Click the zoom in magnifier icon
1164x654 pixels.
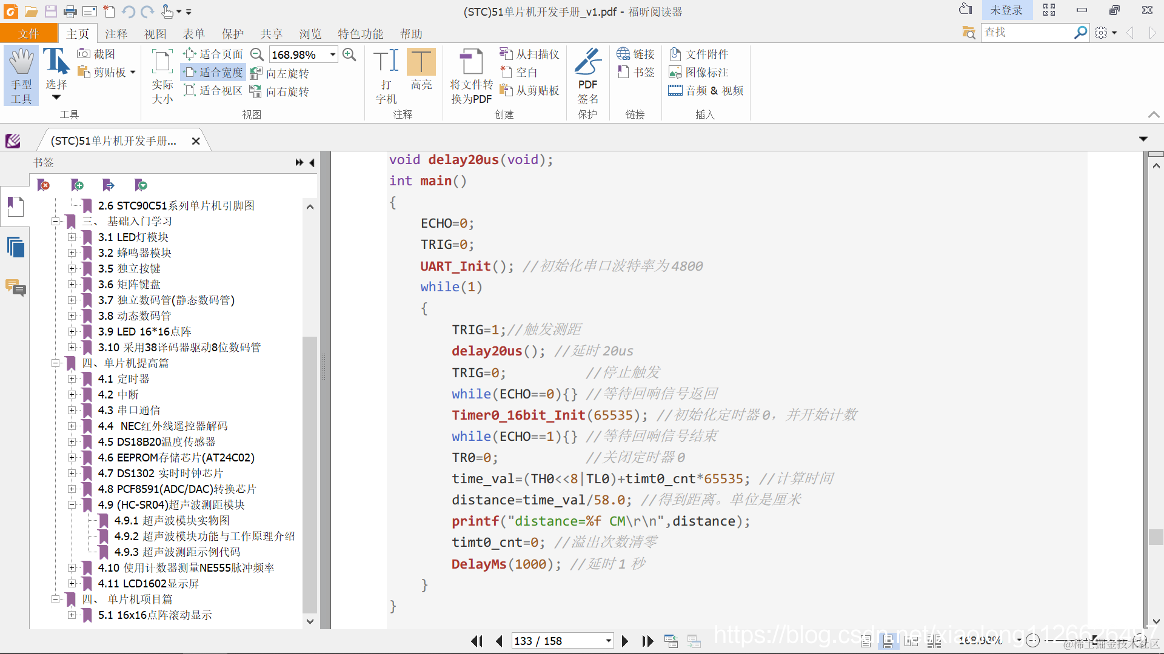coord(349,54)
